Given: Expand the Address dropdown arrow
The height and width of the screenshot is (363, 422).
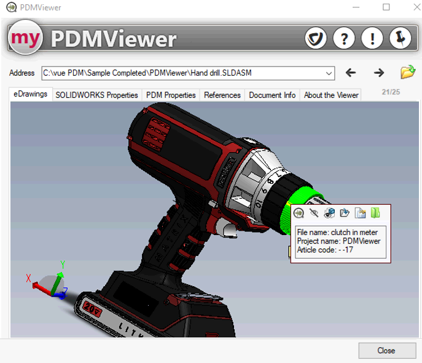Looking at the screenshot, I should pyautogui.click(x=329, y=73).
